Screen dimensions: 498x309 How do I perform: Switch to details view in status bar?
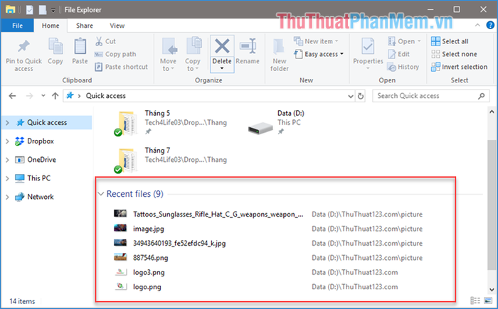(475, 300)
